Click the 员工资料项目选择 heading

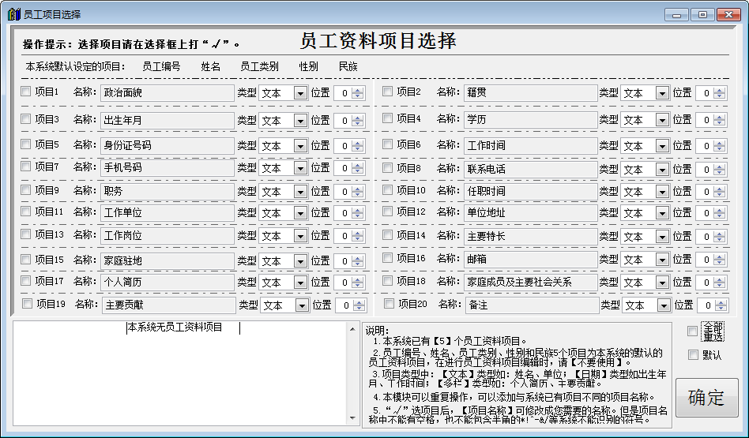pos(378,41)
